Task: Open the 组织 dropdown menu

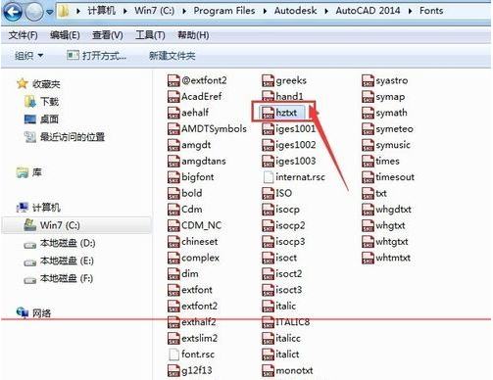Action: tap(28, 56)
